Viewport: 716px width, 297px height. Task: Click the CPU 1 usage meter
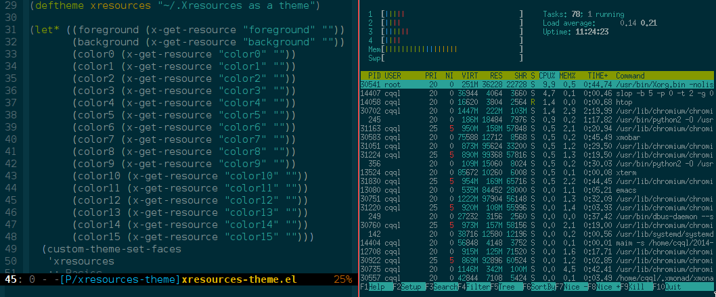pyautogui.click(x=445, y=14)
